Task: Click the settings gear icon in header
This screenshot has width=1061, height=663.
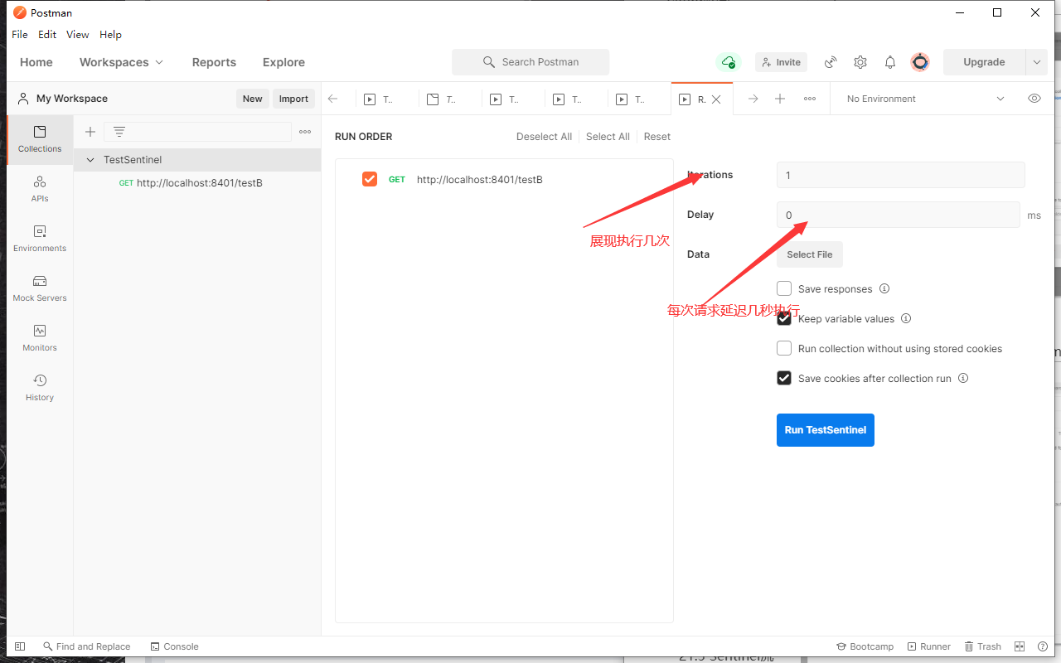Action: [860, 62]
